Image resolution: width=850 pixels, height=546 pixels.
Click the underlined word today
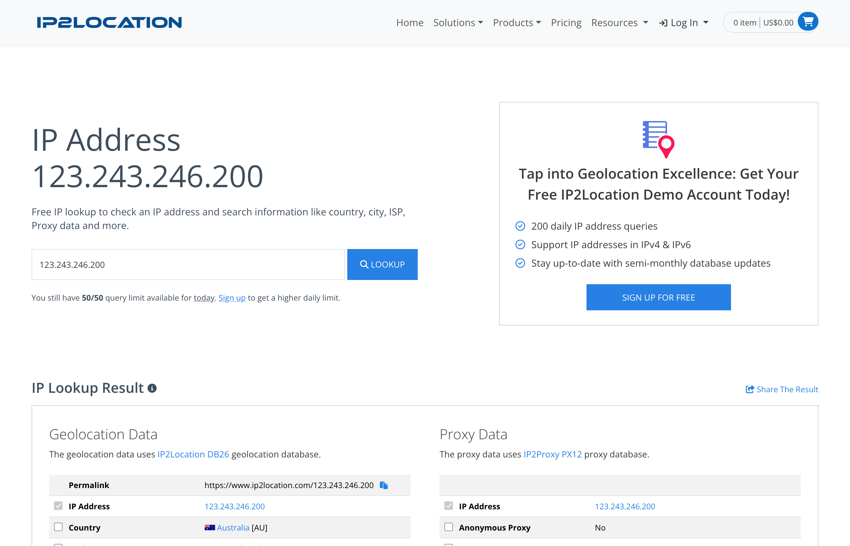pyautogui.click(x=204, y=298)
